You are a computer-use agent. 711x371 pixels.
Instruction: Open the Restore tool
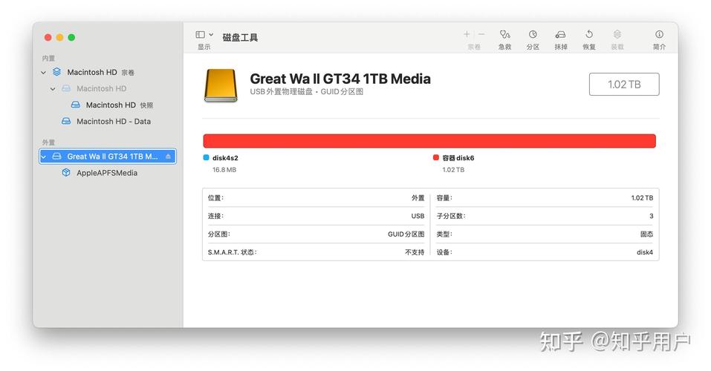click(589, 39)
